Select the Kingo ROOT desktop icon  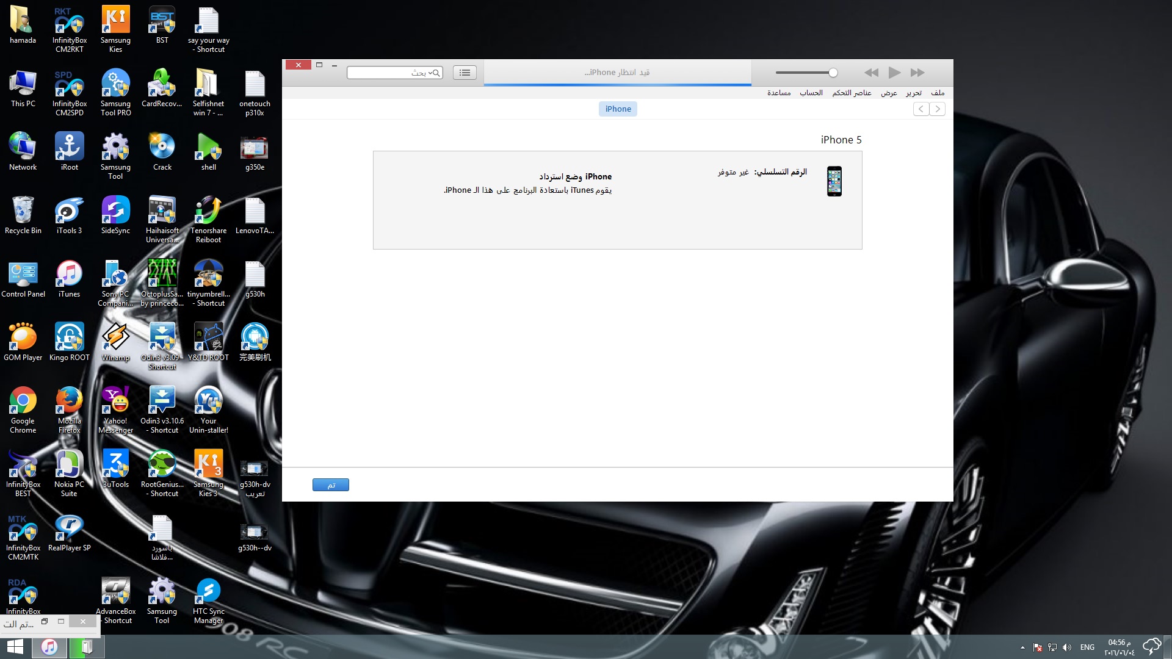pos(69,342)
